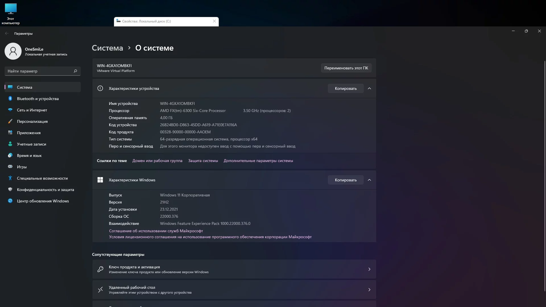Click Rename this PC button

[346, 68]
